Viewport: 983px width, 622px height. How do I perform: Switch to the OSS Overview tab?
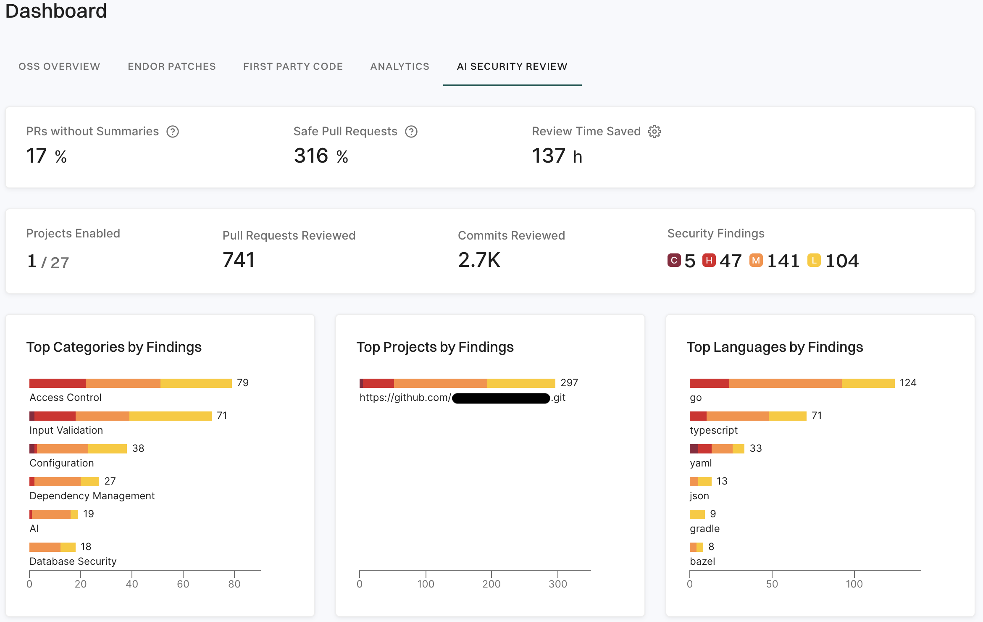(59, 66)
